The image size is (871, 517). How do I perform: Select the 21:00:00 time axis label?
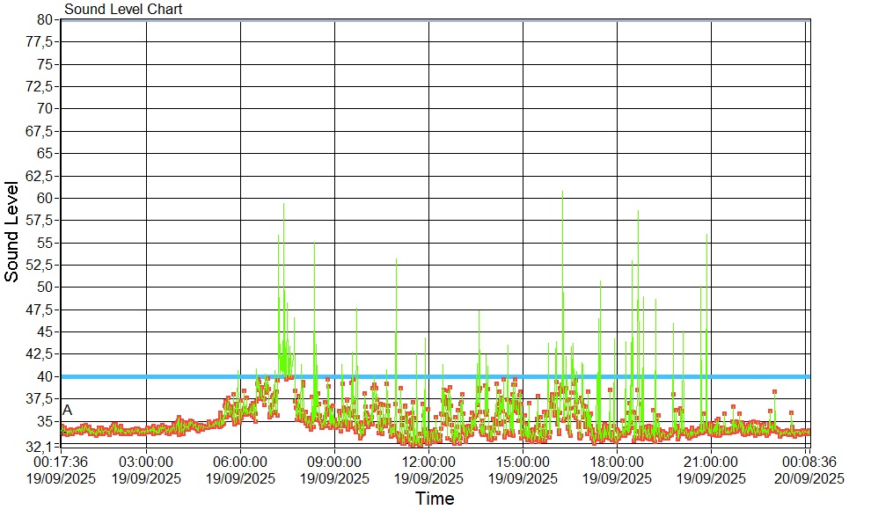pos(711,461)
